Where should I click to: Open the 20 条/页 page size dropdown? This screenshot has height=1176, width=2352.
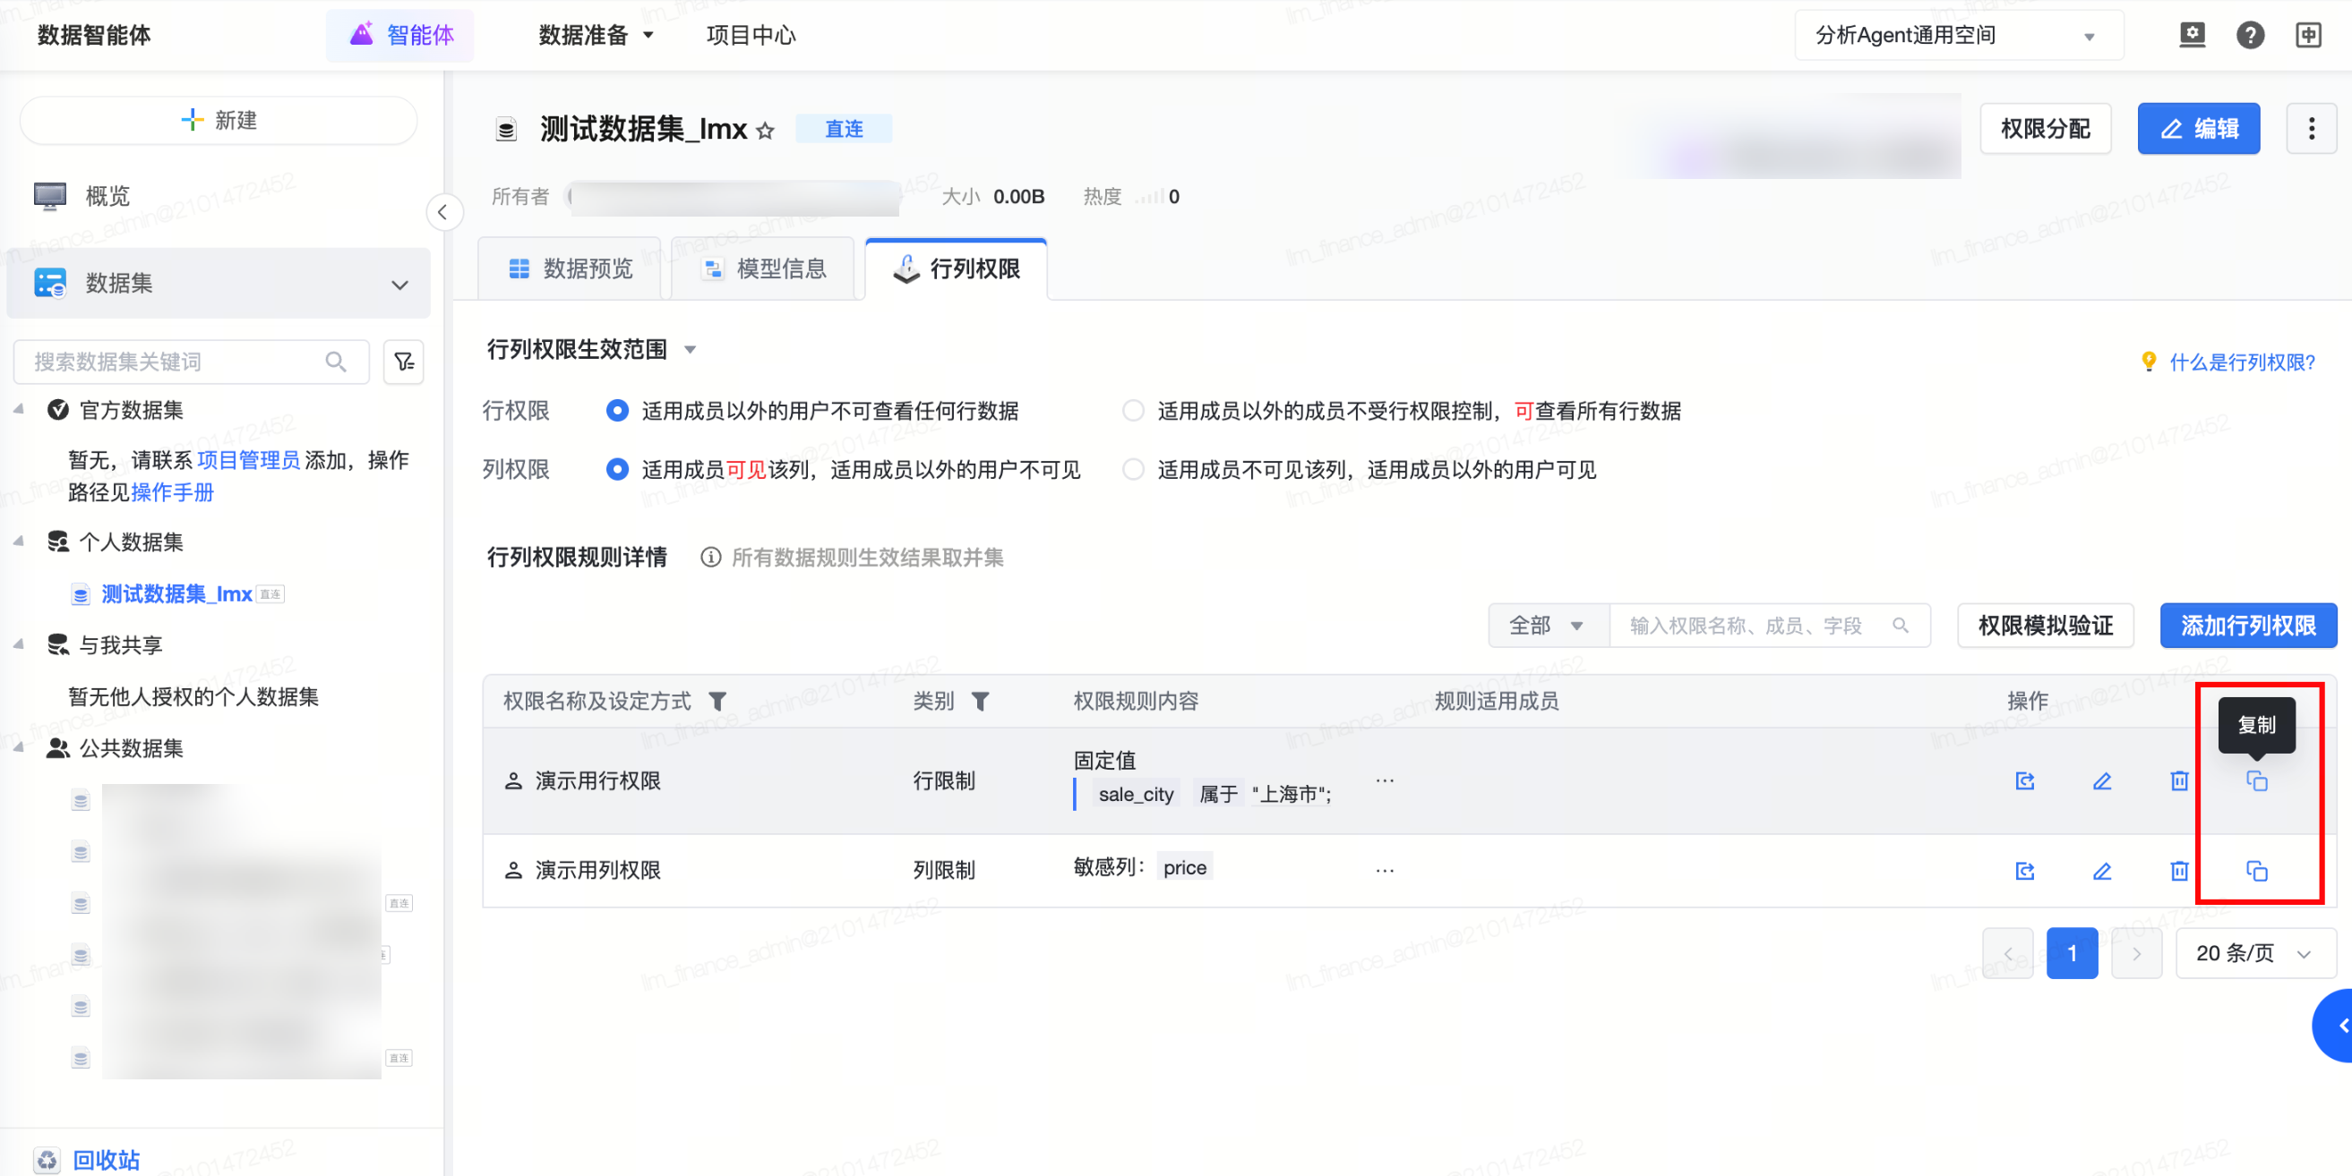(x=2253, y=952)
